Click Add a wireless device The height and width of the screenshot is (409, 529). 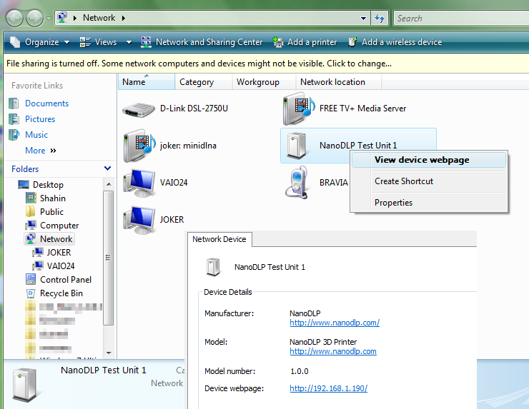(395, 42)
